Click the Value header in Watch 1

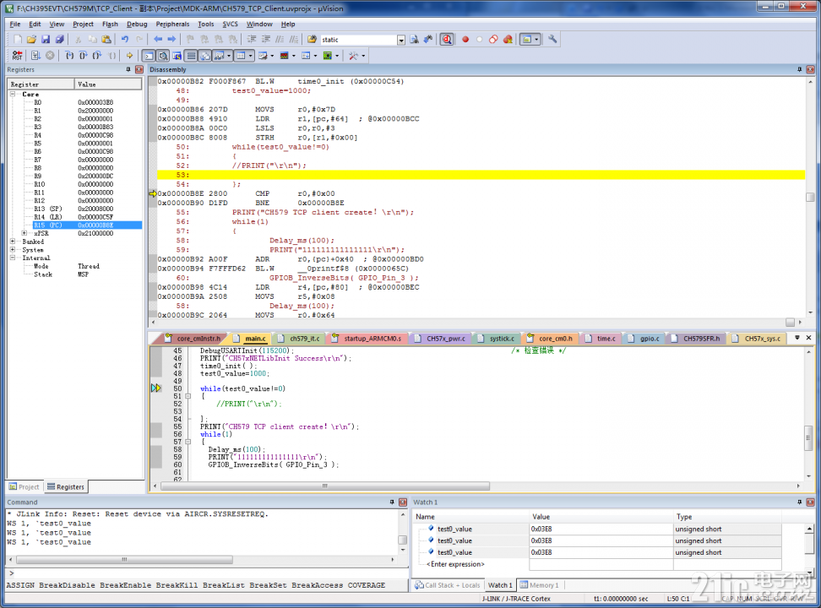click(541, 517)
